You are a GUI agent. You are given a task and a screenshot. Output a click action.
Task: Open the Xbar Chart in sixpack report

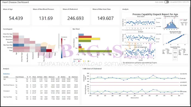(x=141, y=23)
